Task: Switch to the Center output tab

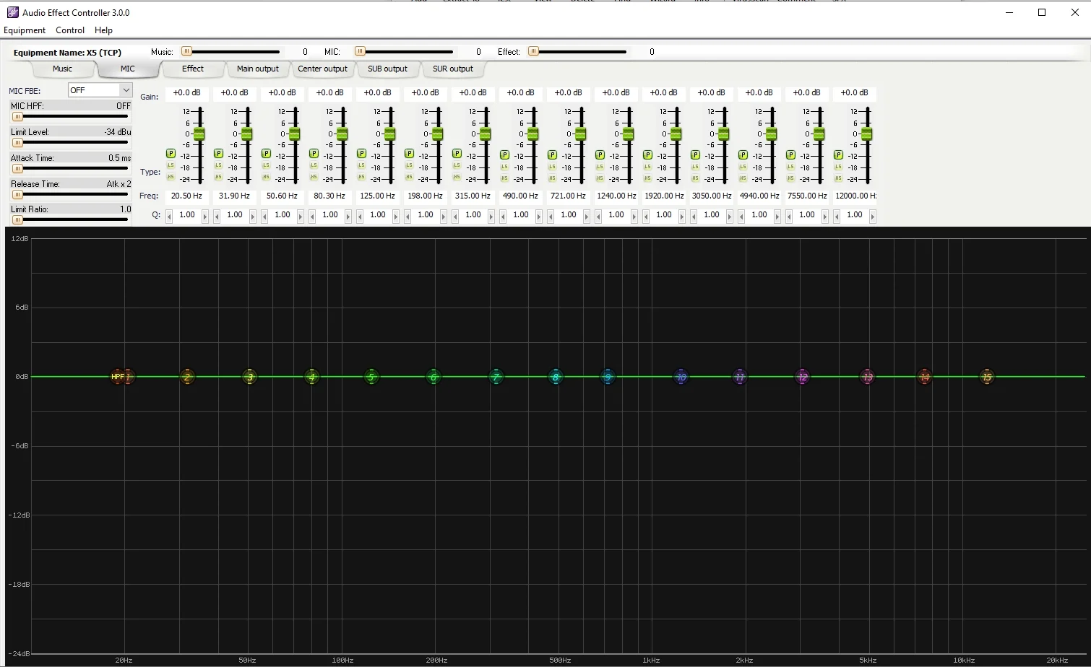Action: 322,69
